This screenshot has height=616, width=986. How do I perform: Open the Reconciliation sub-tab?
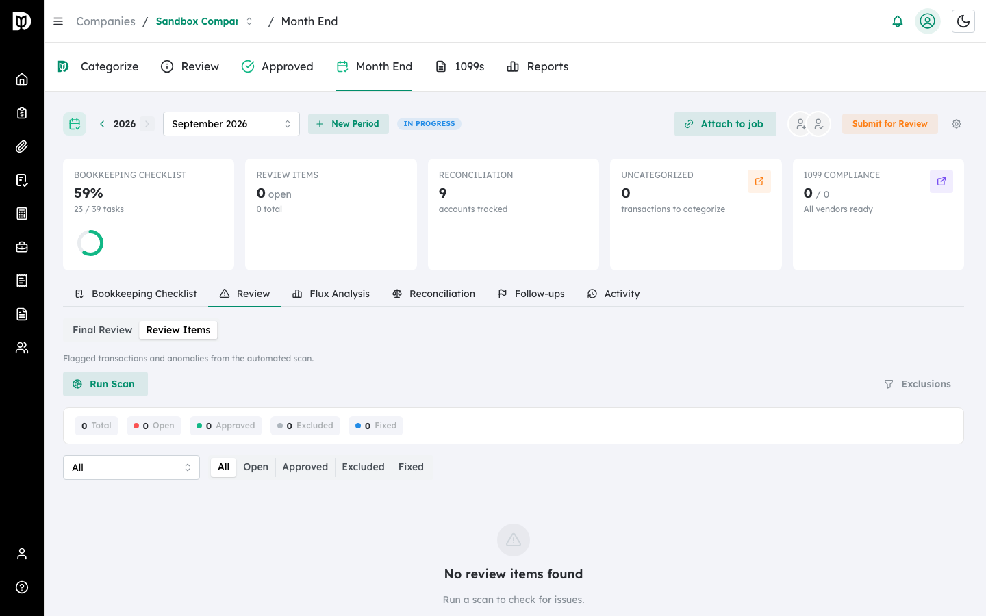(x=433, y=294)
